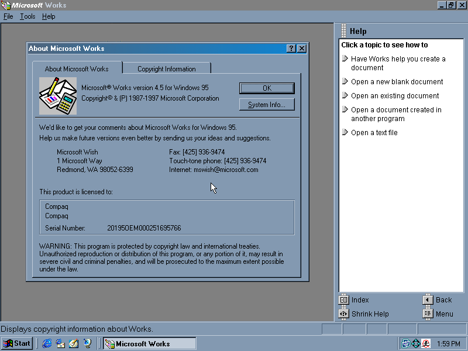Click the View Channels satellite icon
Viewport: 468px width, 351px height.
[x=87, y=343]
